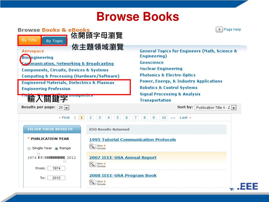Click the upper year range slider handle at 1974
The width and height of the screenshot is (269, 202).
point(38,154)
